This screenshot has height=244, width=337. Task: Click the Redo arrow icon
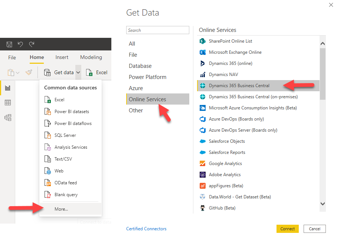[x=32, y=44]
